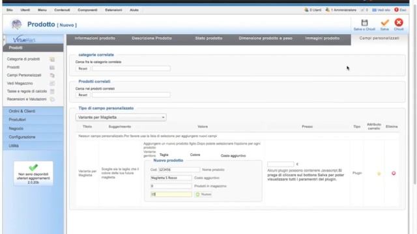Click the Chiudi red X icon

(399, 23)
